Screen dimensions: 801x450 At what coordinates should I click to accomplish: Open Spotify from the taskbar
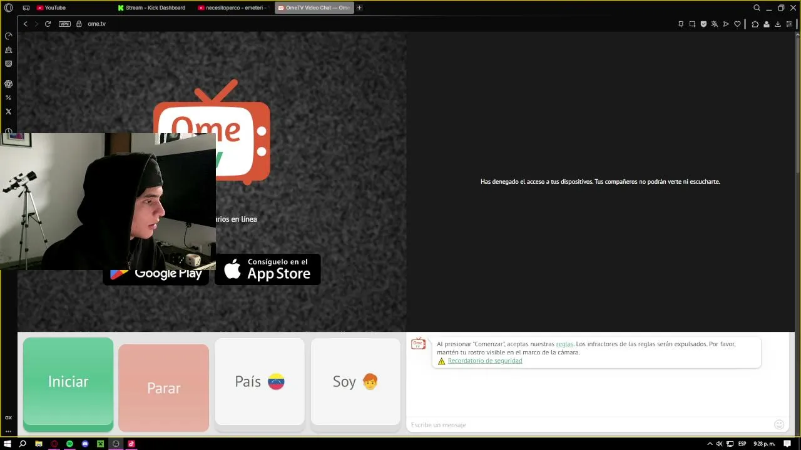coord(69,444)
